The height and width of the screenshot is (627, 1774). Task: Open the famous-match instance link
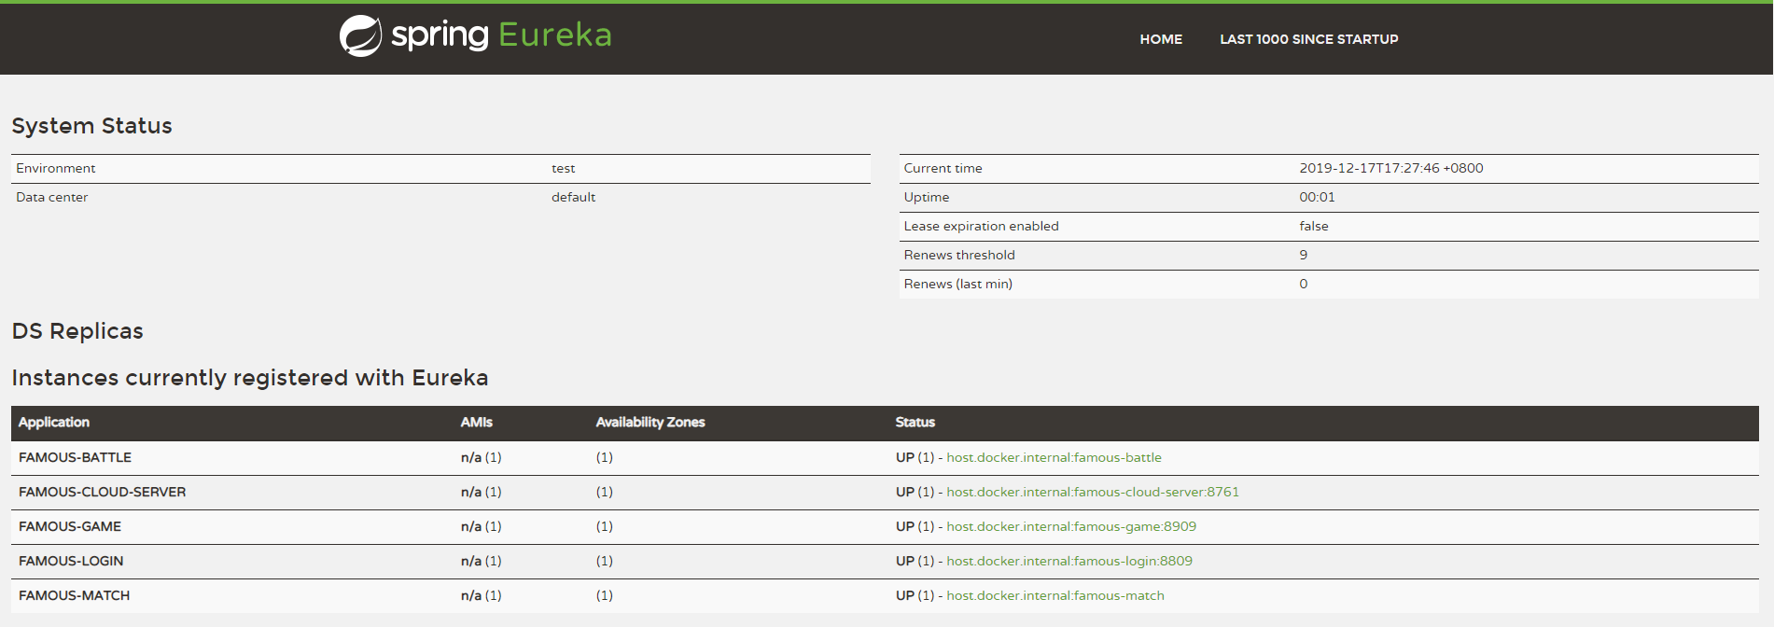1055,595
